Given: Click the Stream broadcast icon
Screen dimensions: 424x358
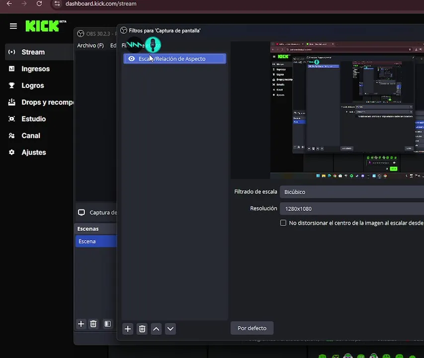Looking at the screenshot, I should (11, 52).
